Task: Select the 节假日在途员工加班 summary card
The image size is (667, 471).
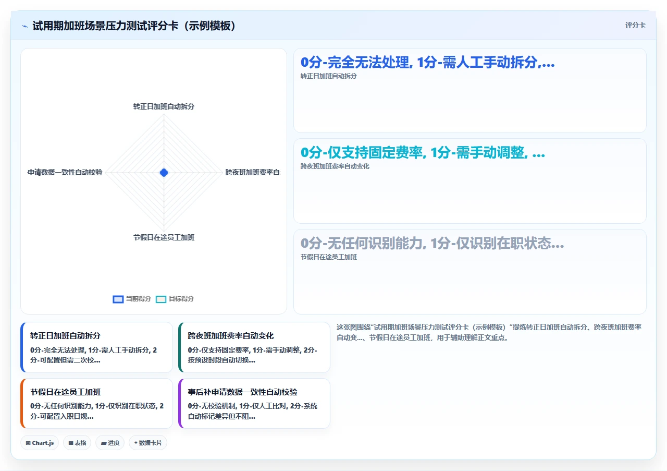Action: click(x=96, y=404)
